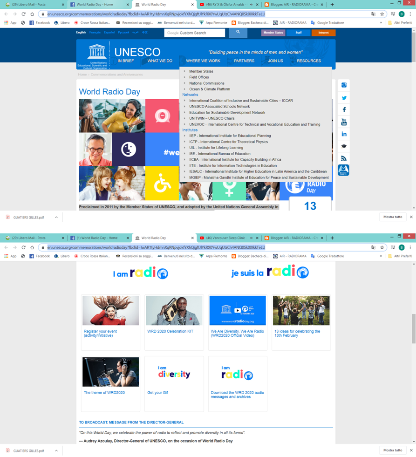Open Chrome three-dot menu in upper window
The width and height of the screenshot is (416, 457).
coord(410,14)
